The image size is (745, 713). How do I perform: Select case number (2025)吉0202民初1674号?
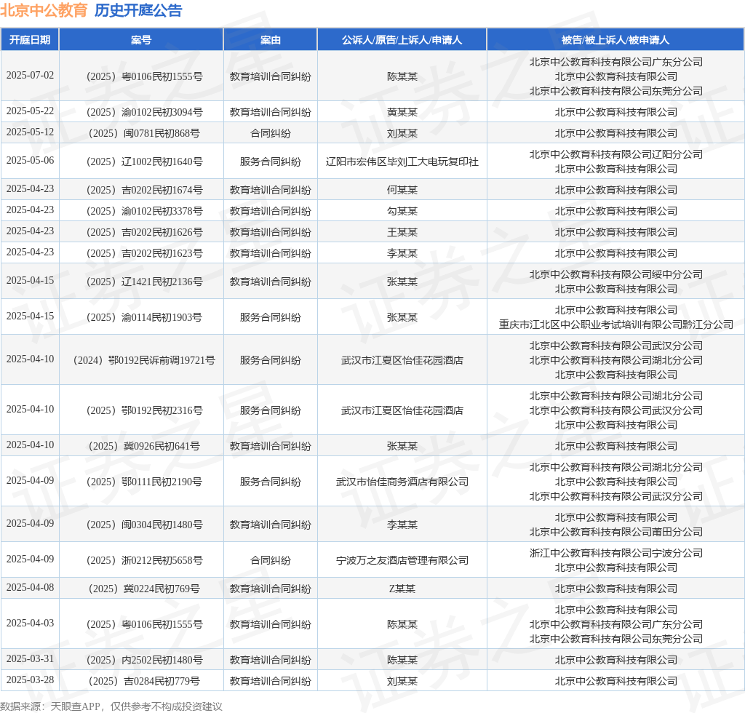click(145, 190)
